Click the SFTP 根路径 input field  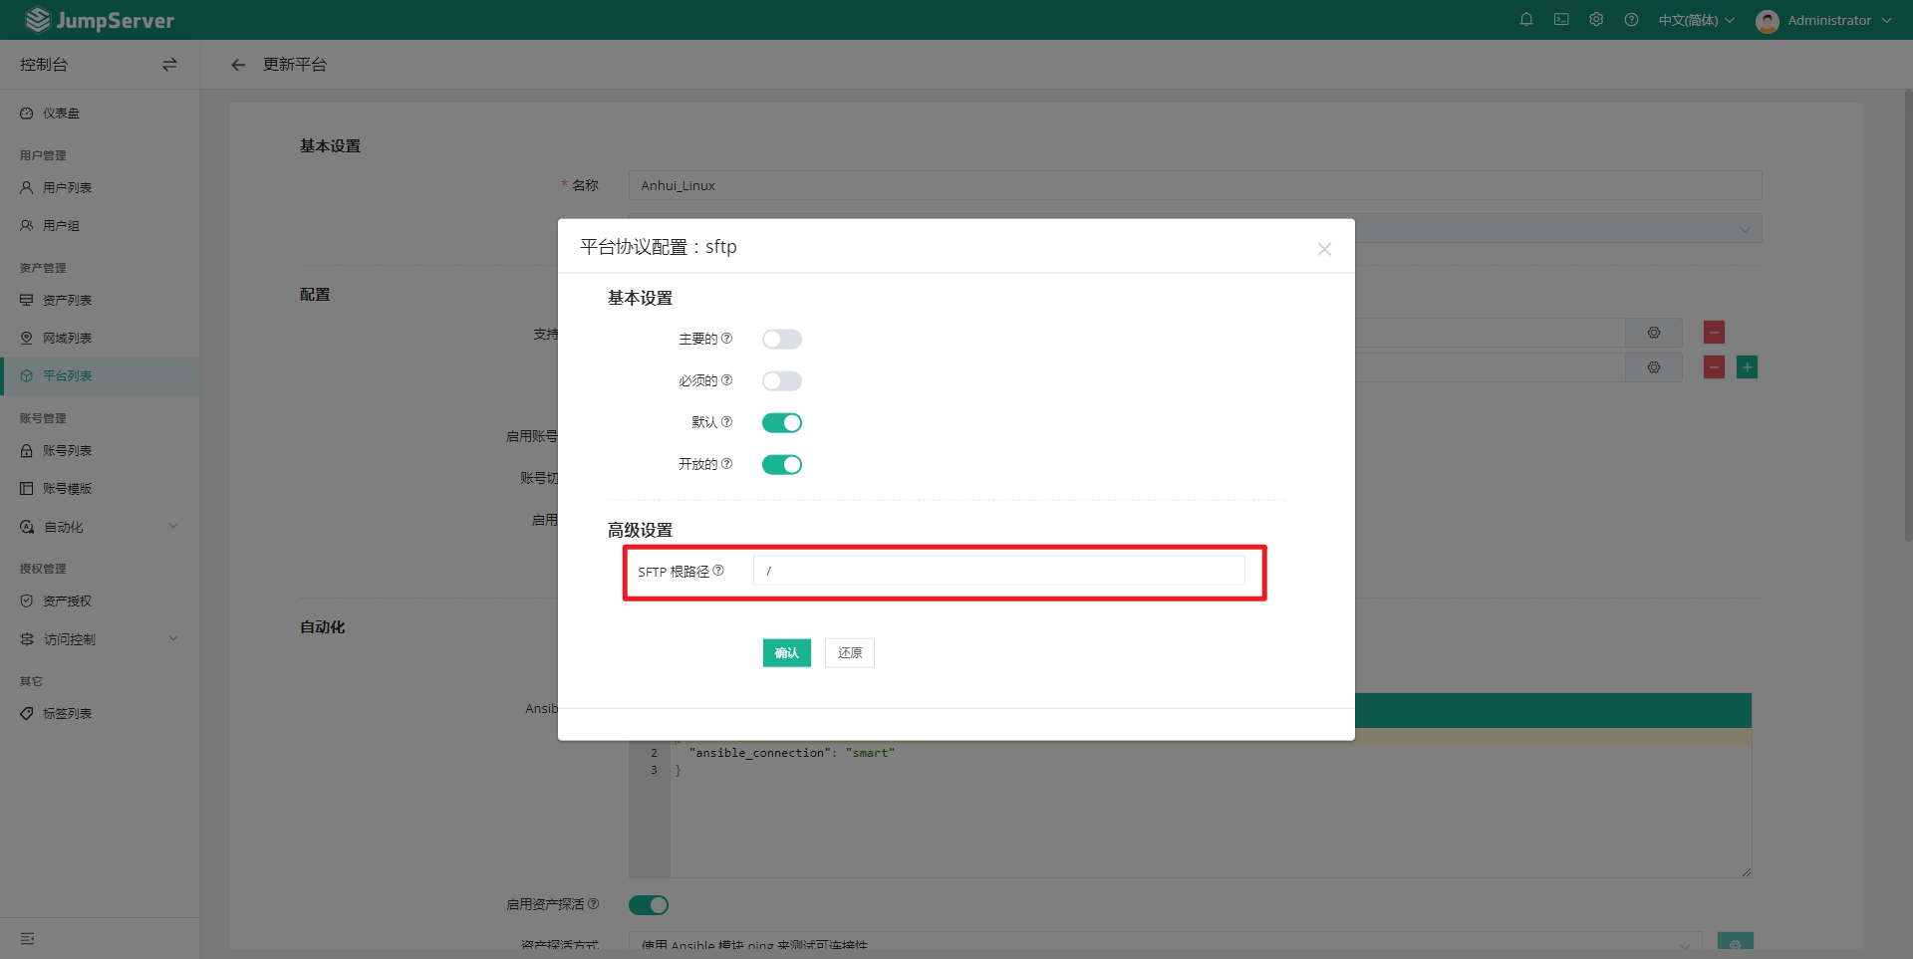tap(998, 572)
